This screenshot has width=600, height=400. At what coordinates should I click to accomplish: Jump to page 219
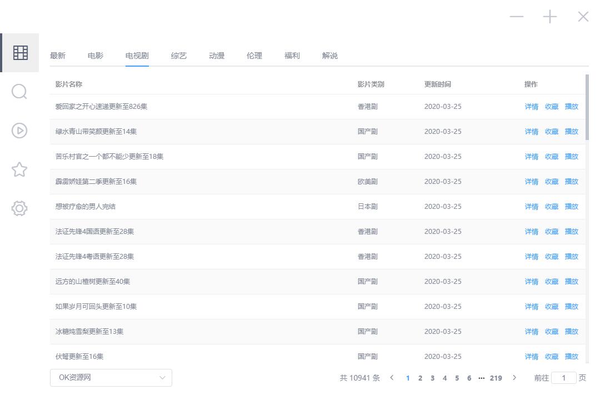click(x=496, y=378)
